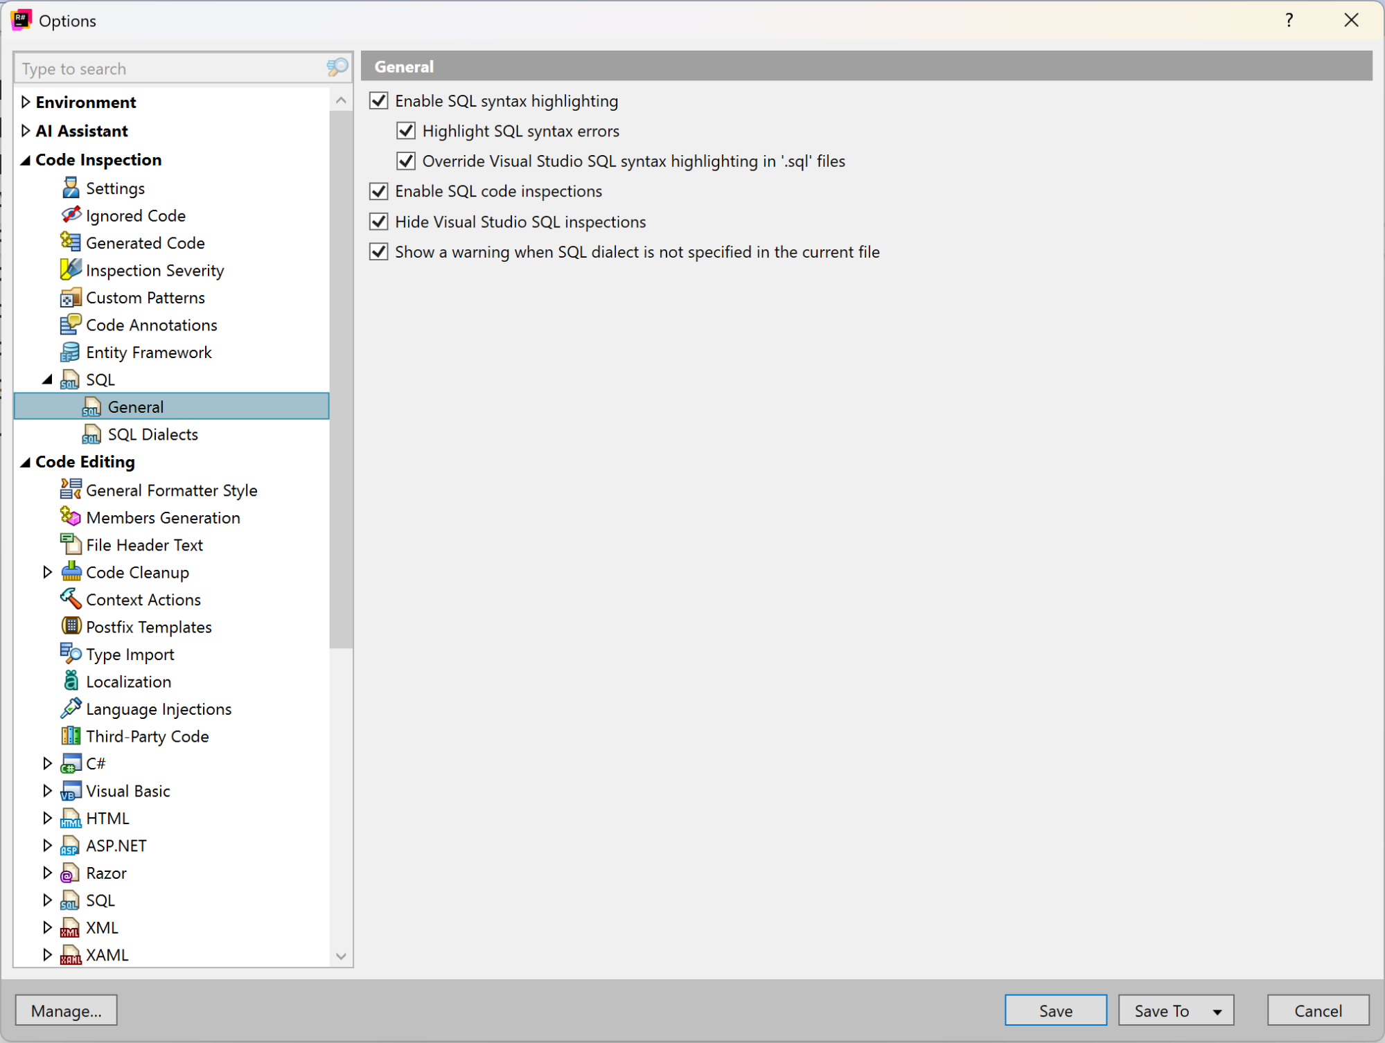Screen dimensions: 1385x1043
Task: Click the XAML file icon
Action: click(71, 955)
